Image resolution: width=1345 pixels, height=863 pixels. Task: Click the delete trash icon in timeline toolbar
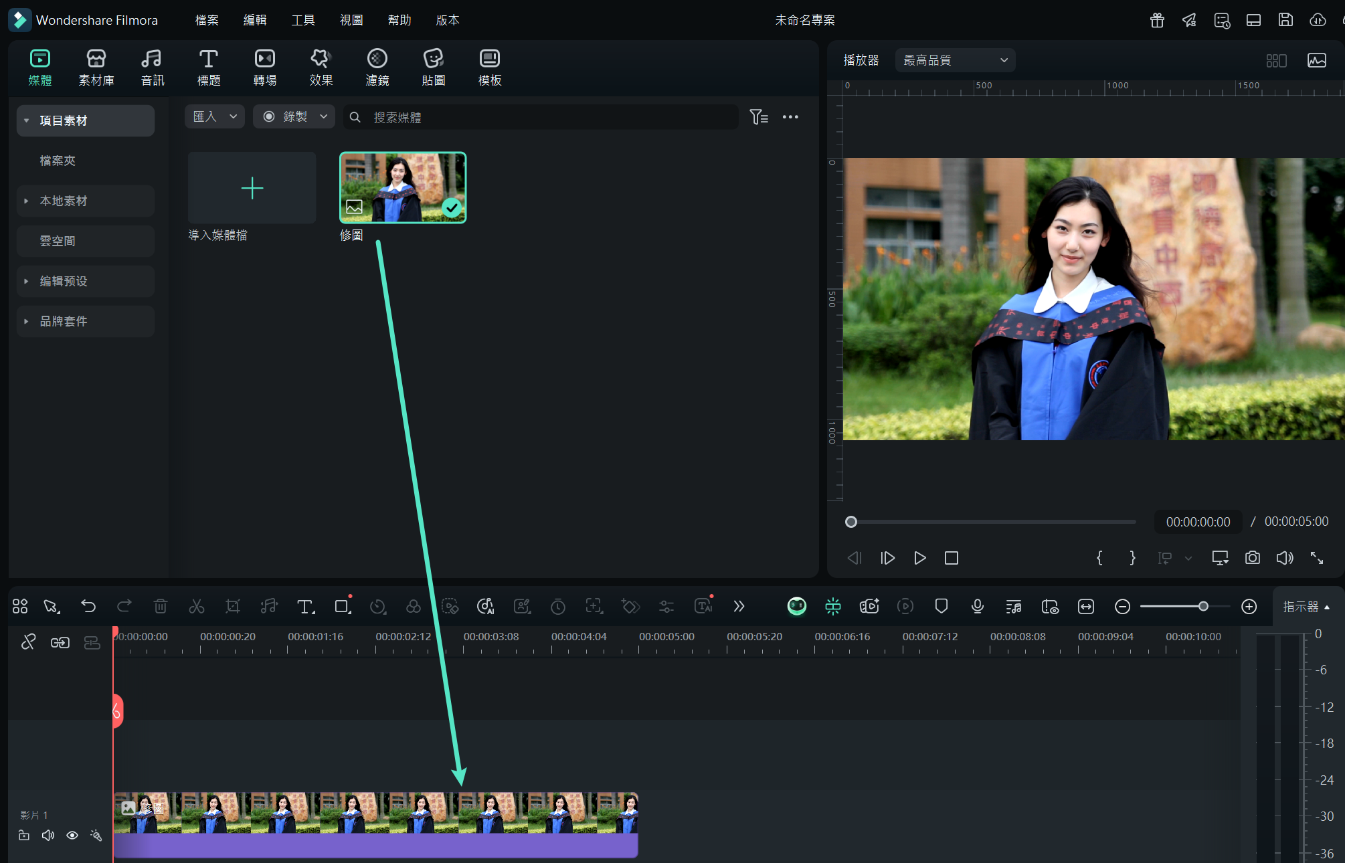pos(161,606)
